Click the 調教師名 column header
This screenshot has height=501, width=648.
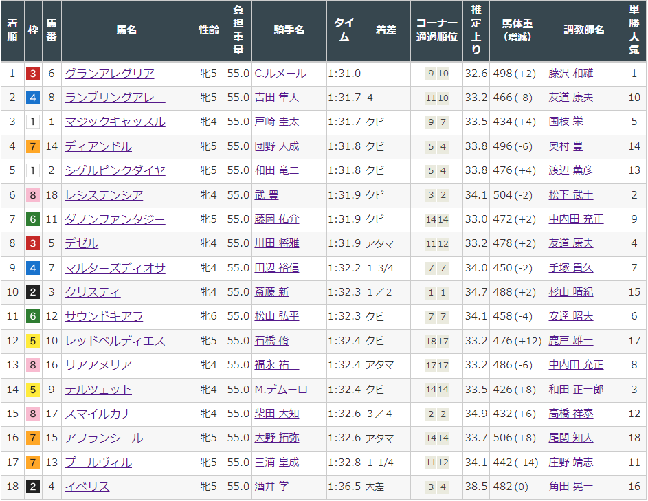coord(584,30)
